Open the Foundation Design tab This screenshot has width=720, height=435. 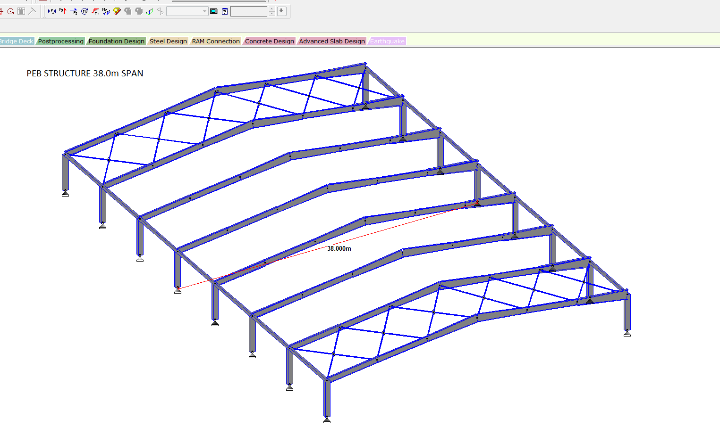pos(116,41)
